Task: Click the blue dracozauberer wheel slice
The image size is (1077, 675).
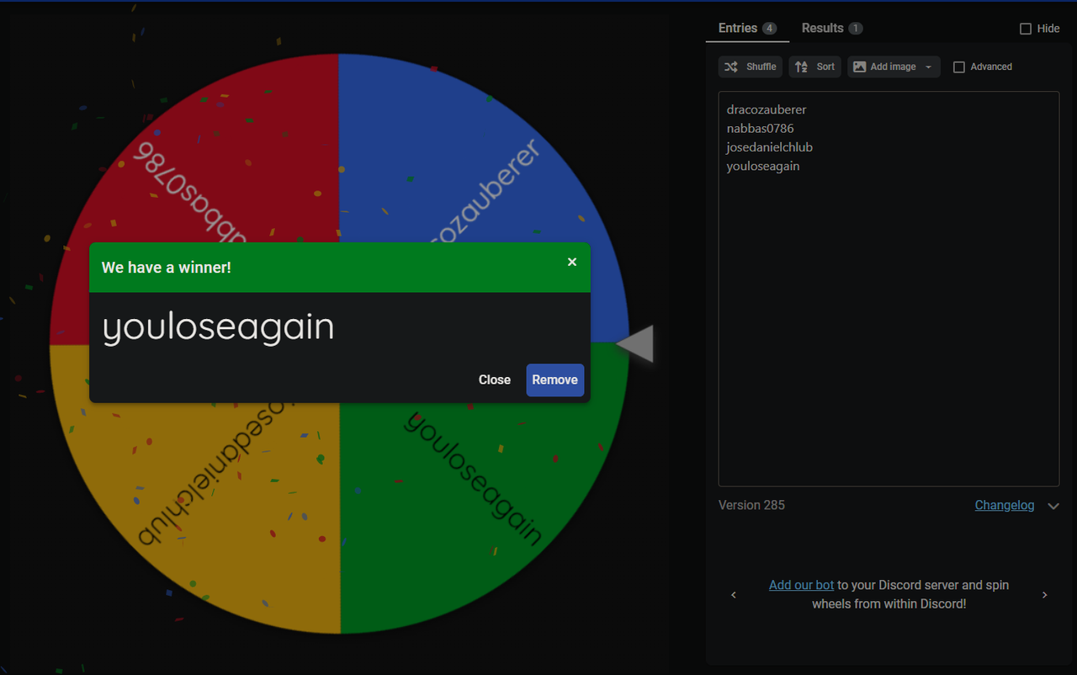Action: tap(471, 168)
